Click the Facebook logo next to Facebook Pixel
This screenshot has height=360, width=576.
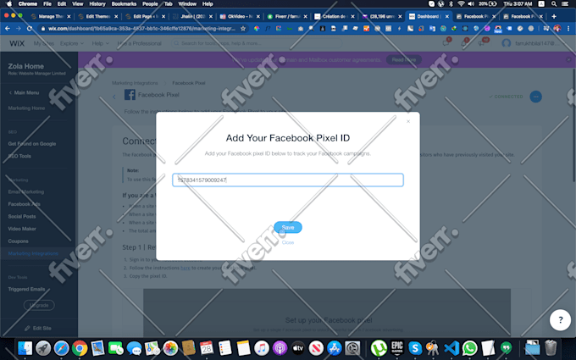pos(130,95)
